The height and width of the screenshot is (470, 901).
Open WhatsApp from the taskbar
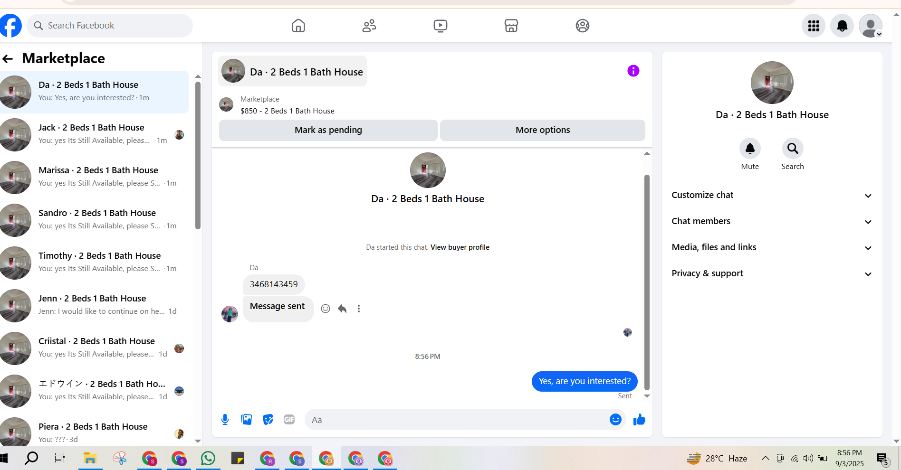208,458
